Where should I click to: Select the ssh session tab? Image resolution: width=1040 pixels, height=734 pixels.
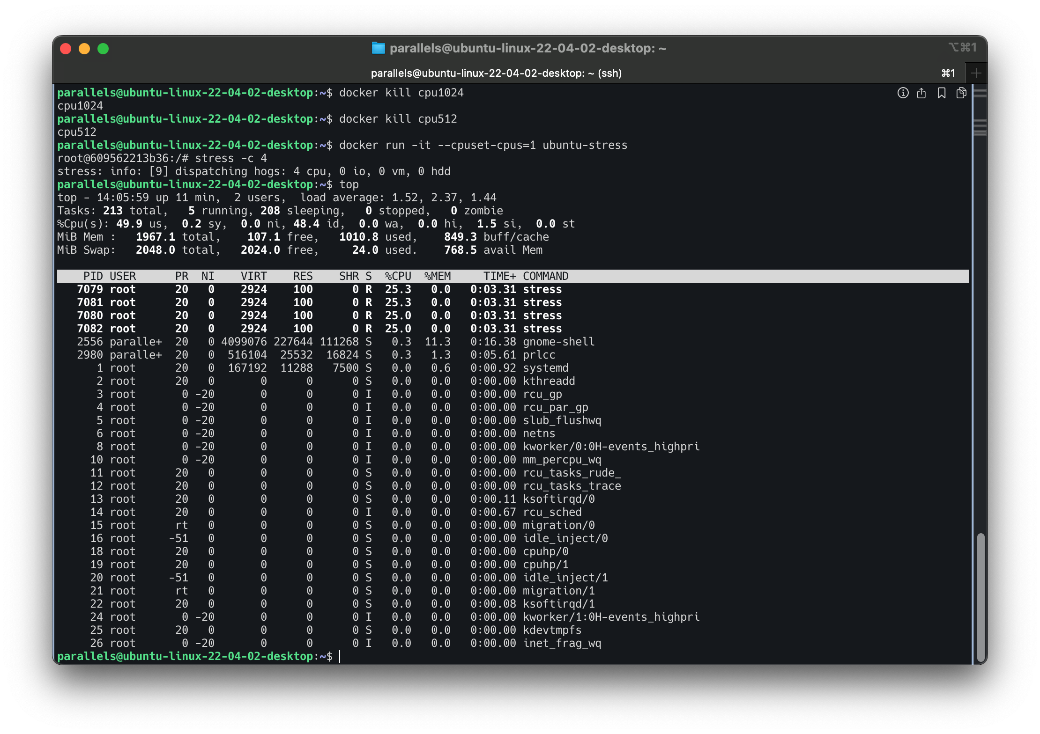[x=497, y=73]
